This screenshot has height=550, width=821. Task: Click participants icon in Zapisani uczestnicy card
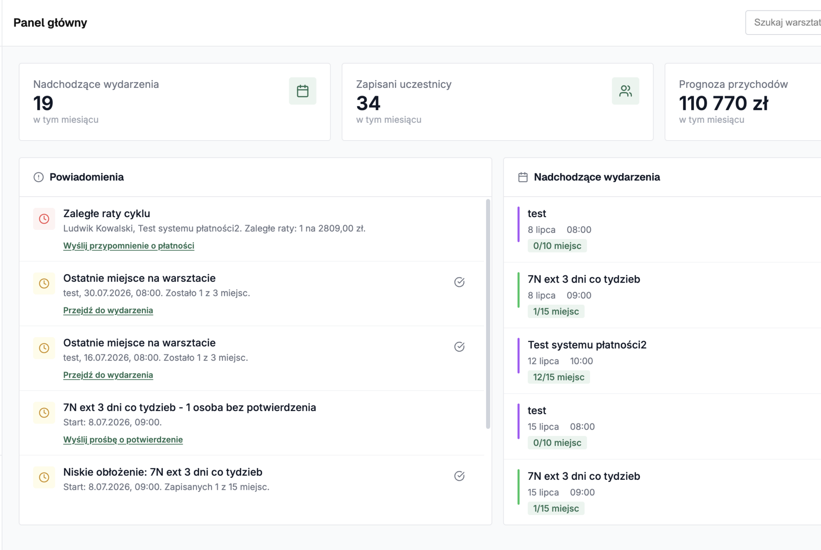coord(625,91)
